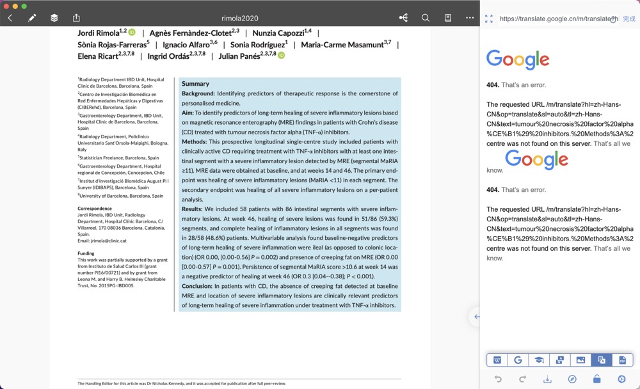Click author name Nunzia Capozzi
Viewport: 640px width, 389px height.
pyautogui.click(x=278, y=33)
